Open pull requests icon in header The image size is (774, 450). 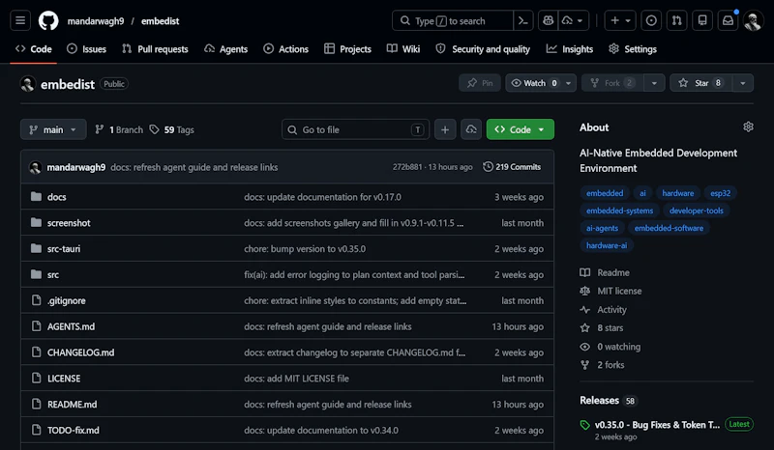(x=676, y=20)
